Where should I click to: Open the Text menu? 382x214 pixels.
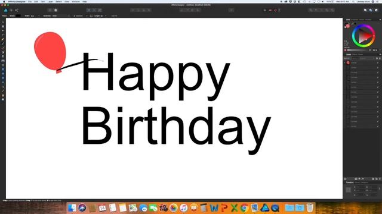[x=42, y=1]
